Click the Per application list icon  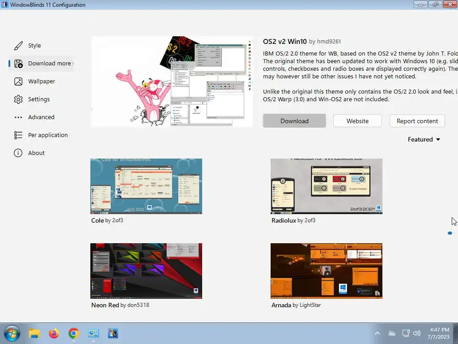pos(18,135)
